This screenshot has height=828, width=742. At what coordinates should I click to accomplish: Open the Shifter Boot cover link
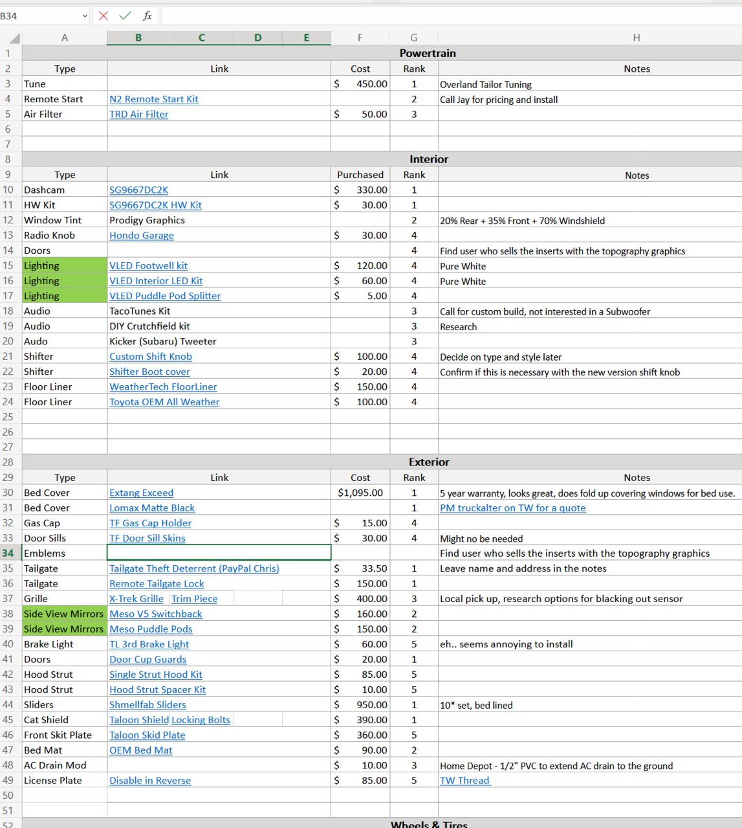[150, 372]
